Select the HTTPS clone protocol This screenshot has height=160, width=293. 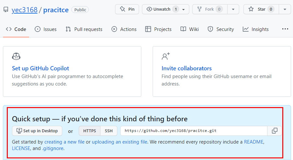point(89,131)
